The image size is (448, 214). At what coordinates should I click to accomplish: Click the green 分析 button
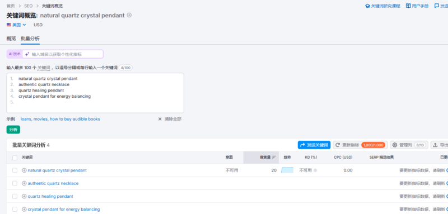click(13, 130)
